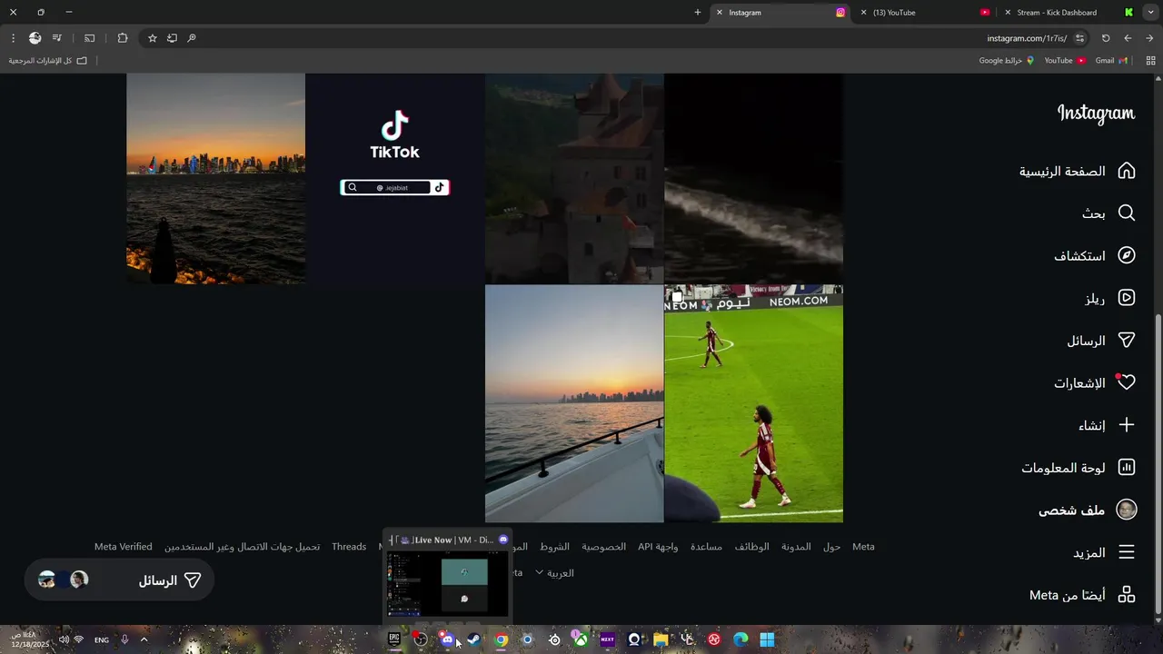This screenshot has width=1163, height=654.
Task: Open a new browser tab
Action: click(x=698, y=13)
